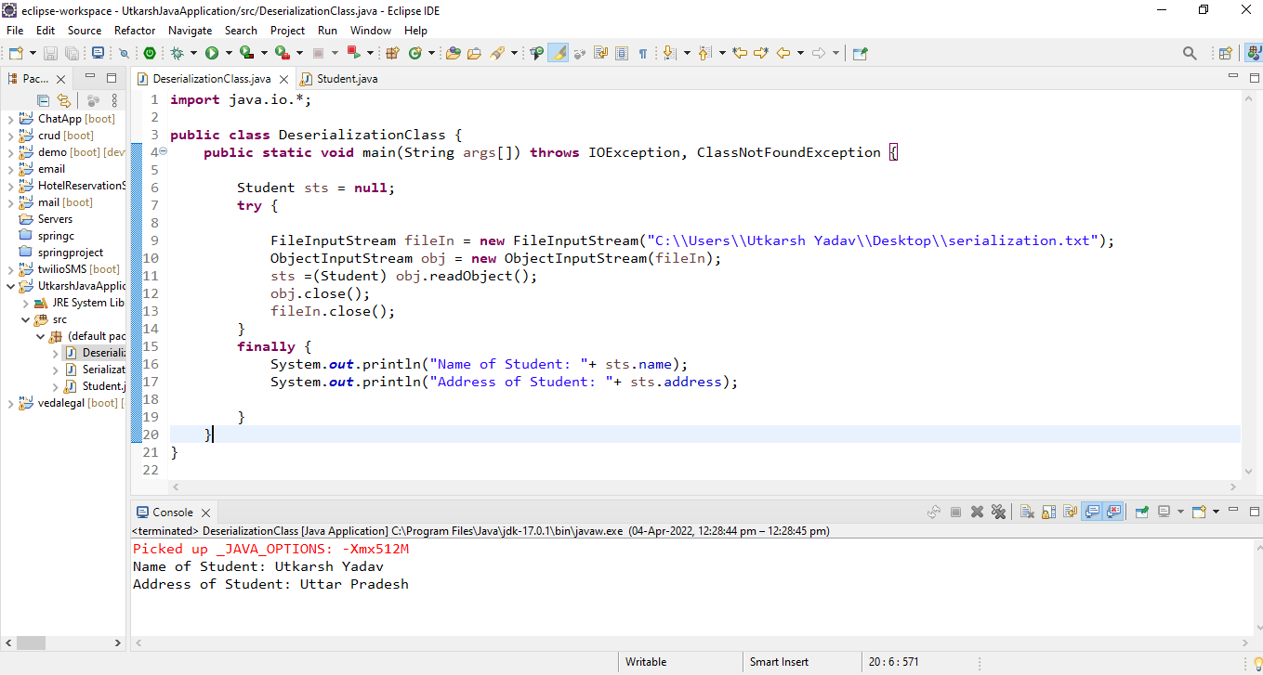The width and height of the screenshot is (1263, 675).
Task: Click Pin Console icon
Action: pos(1142,512)
